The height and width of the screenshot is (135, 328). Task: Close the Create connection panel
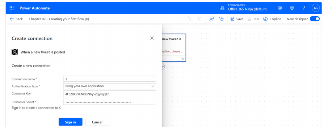click(152, 38)
